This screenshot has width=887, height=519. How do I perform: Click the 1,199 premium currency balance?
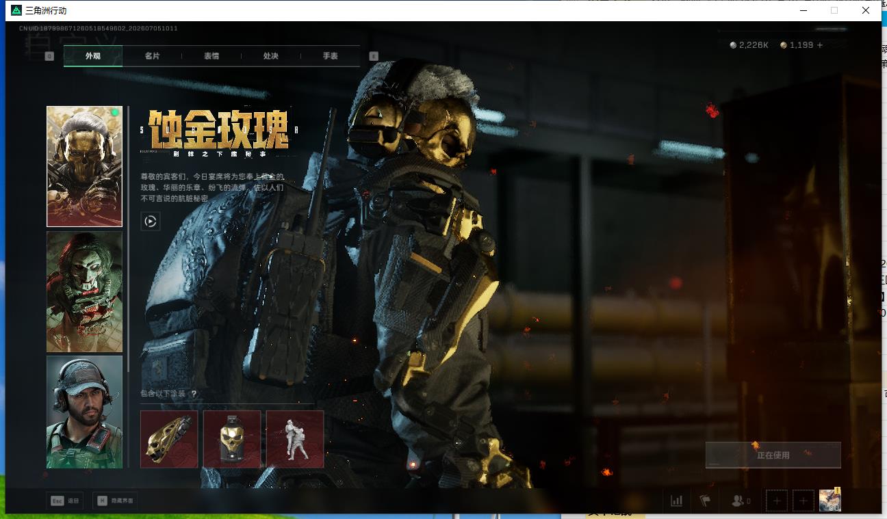(797, 45)
